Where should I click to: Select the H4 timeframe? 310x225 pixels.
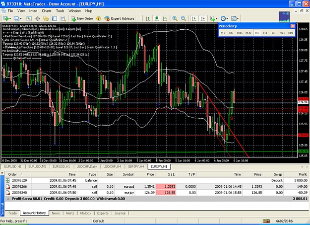265,33
